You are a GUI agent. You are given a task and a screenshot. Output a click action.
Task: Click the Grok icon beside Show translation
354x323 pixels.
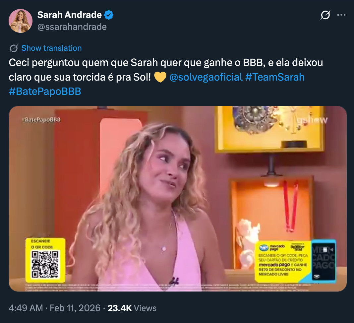point(14,48)
